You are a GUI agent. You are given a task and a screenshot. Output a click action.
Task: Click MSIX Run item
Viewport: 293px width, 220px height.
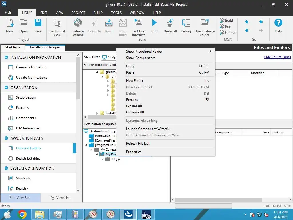tap(226, 27)
